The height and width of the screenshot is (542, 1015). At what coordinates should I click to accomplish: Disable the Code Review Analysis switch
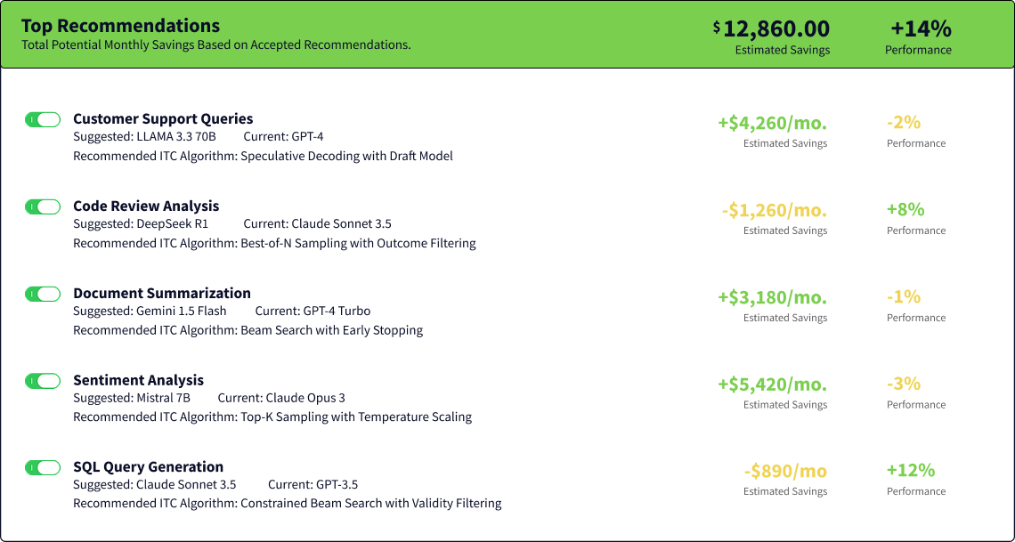[x=43, y=207]
